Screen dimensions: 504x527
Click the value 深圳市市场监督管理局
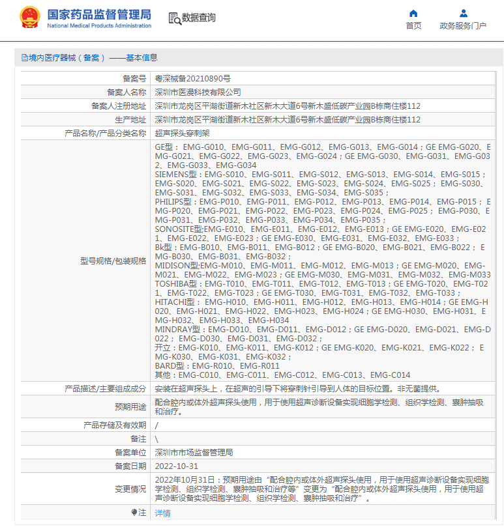[x=194, y=453]
